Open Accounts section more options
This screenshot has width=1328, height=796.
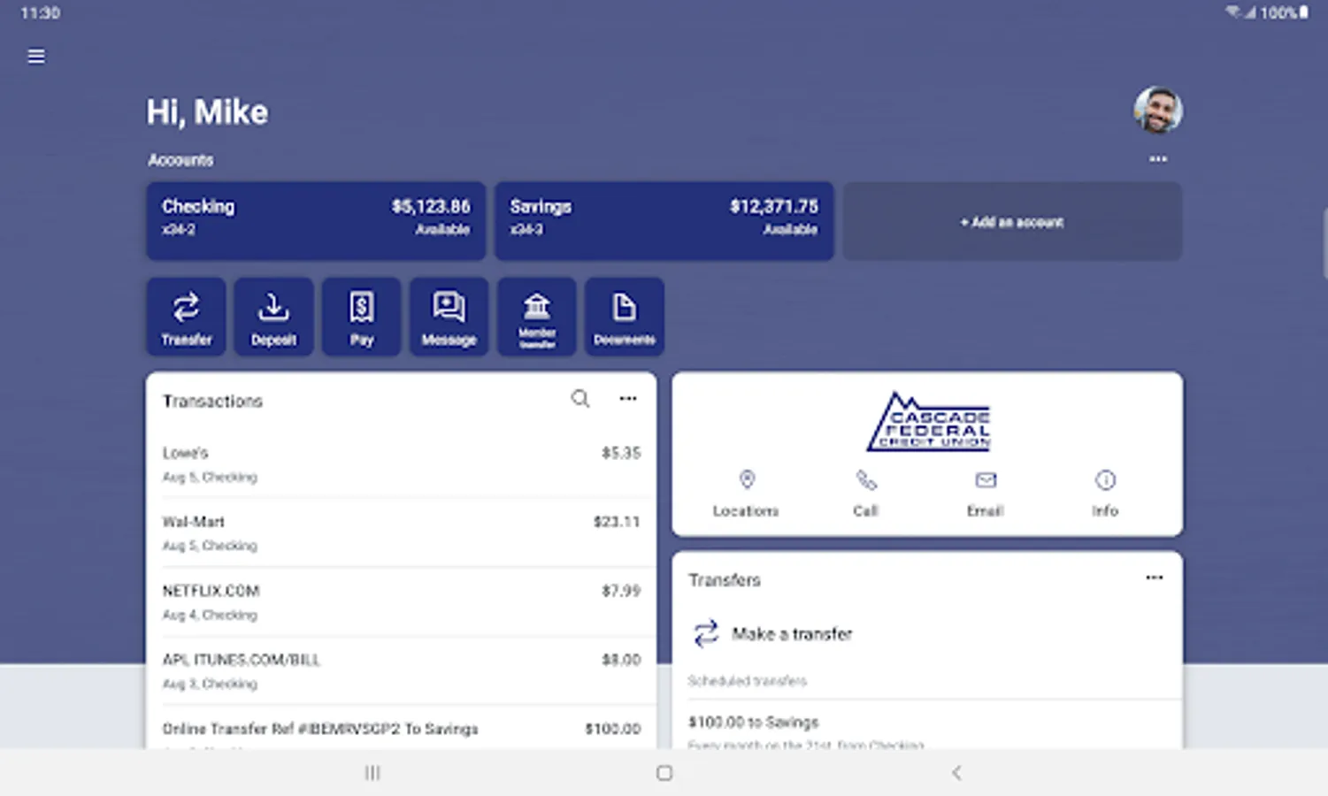point(1158,159)
